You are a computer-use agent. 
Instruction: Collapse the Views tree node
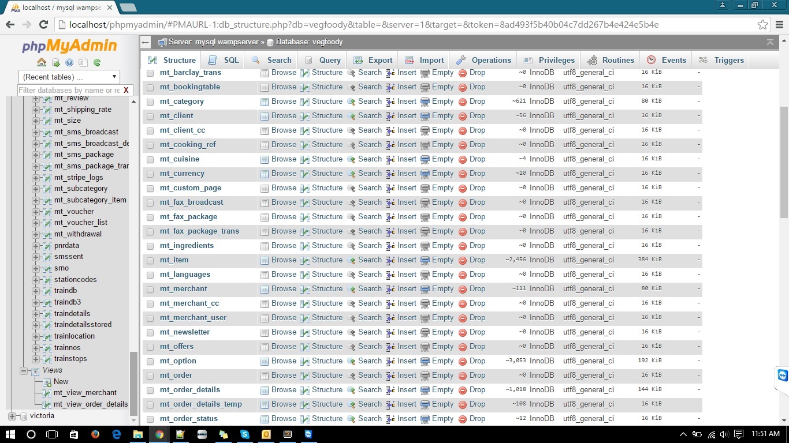[x=24, y=370]
